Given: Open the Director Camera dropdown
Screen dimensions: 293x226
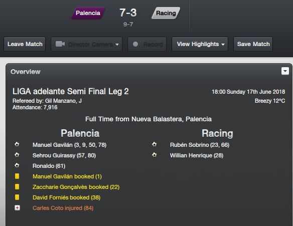Looking at the screenshot, I should [86, 44].
